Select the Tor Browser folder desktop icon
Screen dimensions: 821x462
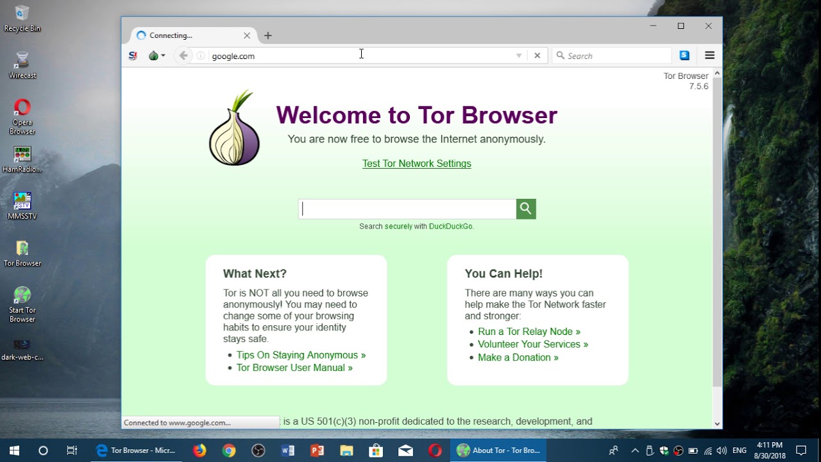[x=22, y=253]
